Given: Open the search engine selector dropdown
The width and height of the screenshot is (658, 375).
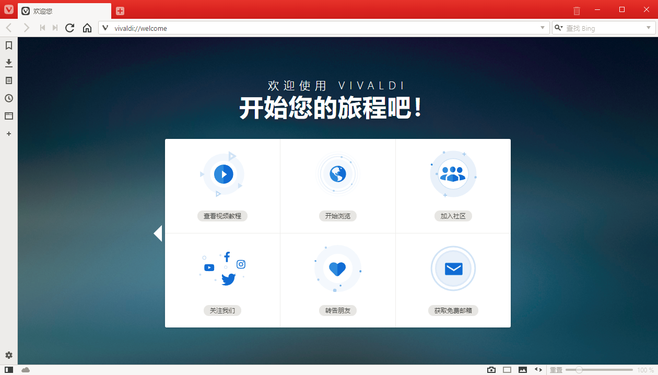Looking at the screenshot, I should point(559,28).
